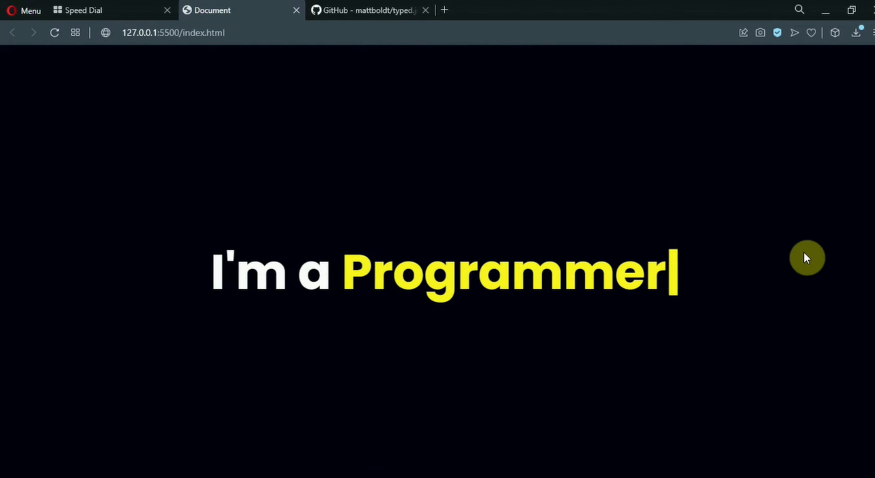Viewport: 875px width, 478px height.
Task: Bookmark page with the heart icon
Action: (x=811, y=33)
